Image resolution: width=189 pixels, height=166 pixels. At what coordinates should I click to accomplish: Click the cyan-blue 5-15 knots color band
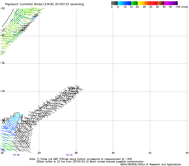(124, 3)
